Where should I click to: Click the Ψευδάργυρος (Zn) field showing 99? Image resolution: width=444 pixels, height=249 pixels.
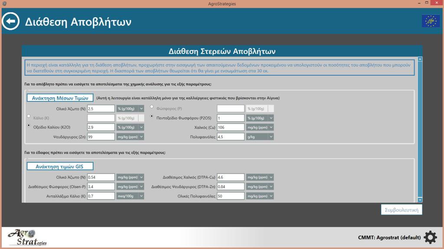coord(101,137)
